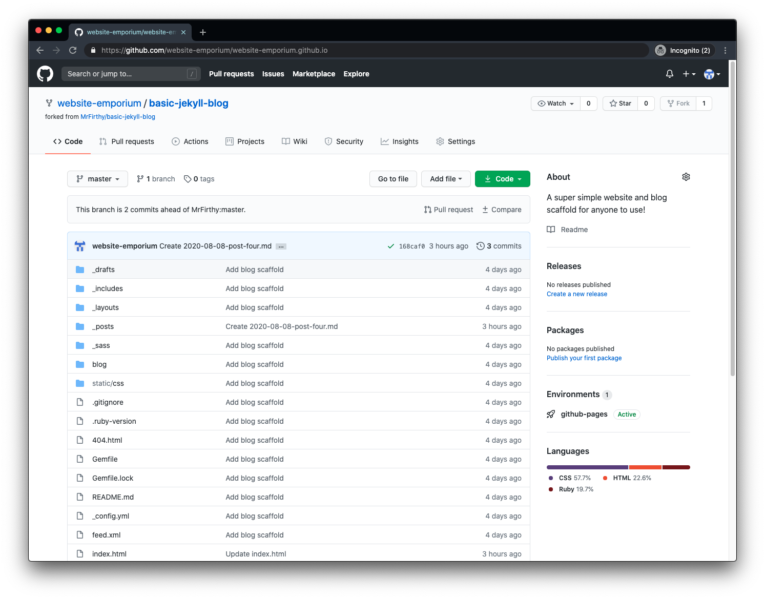Click the _includes folder icon
The image size is (765, 599).
click(x=80, y=288)
